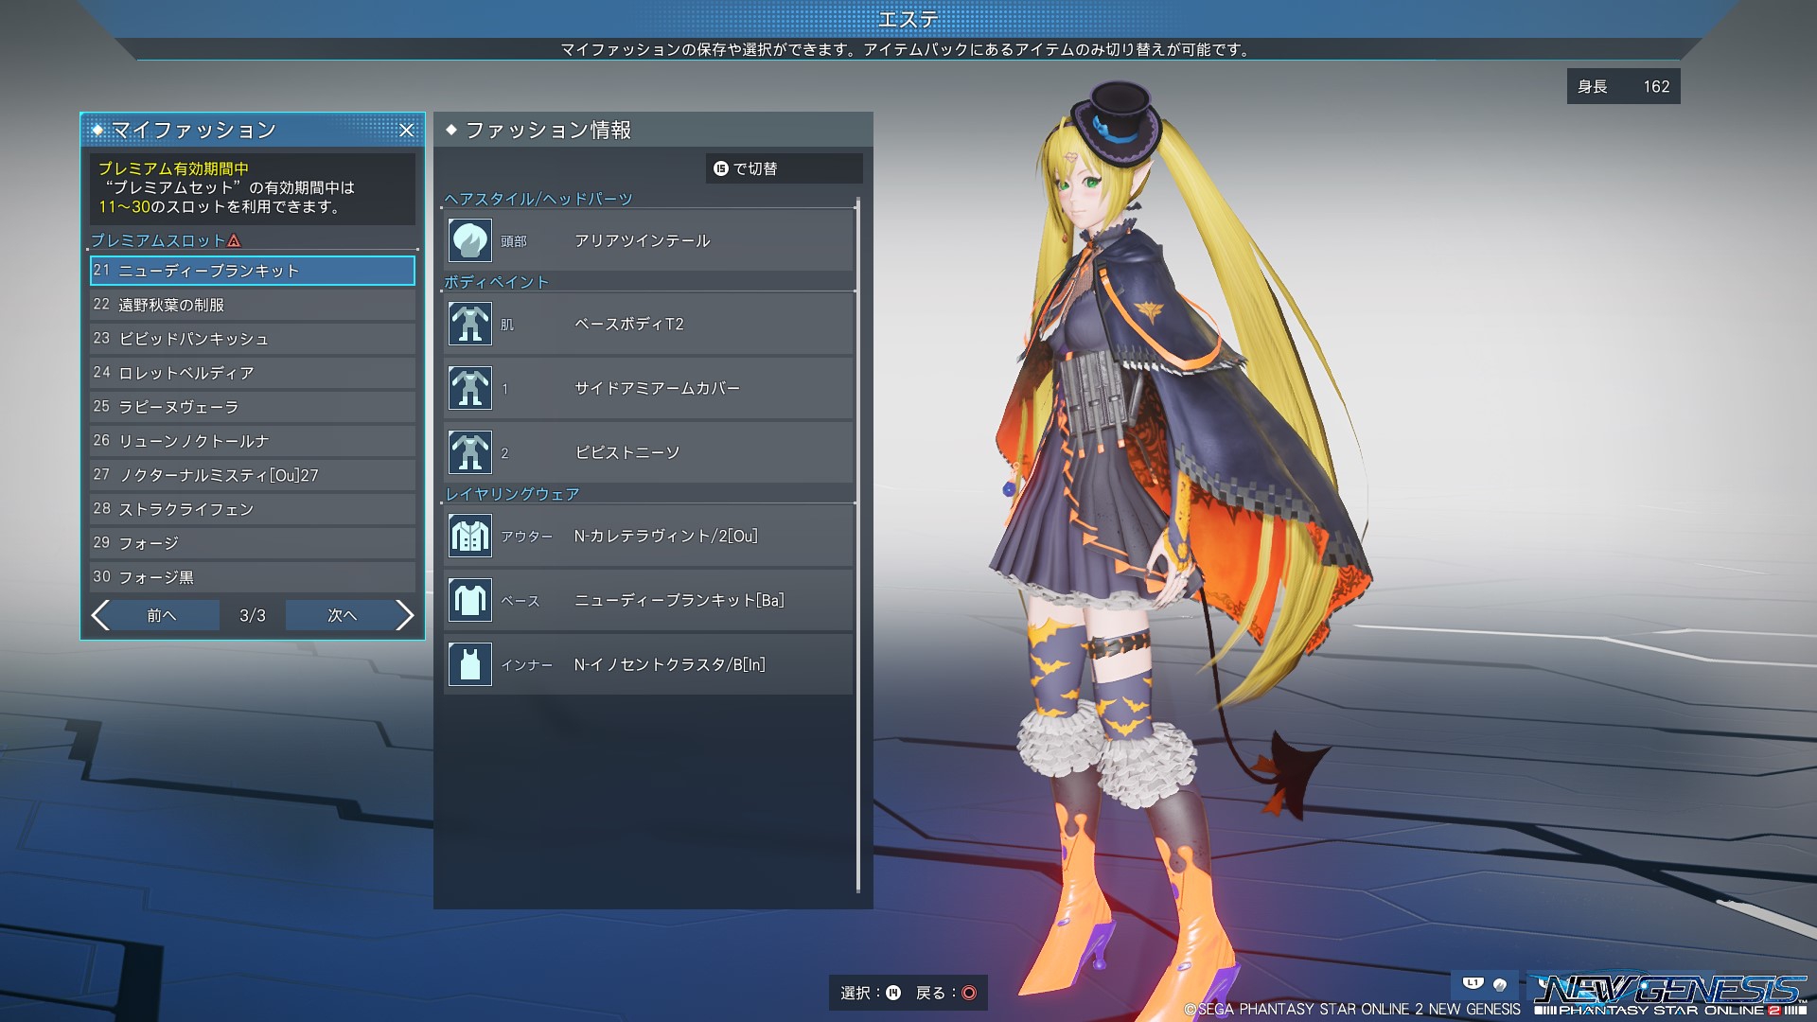Click the fashion info panel scrollbar
The image size is (1817, 1022).
click(x=858, y=546)
